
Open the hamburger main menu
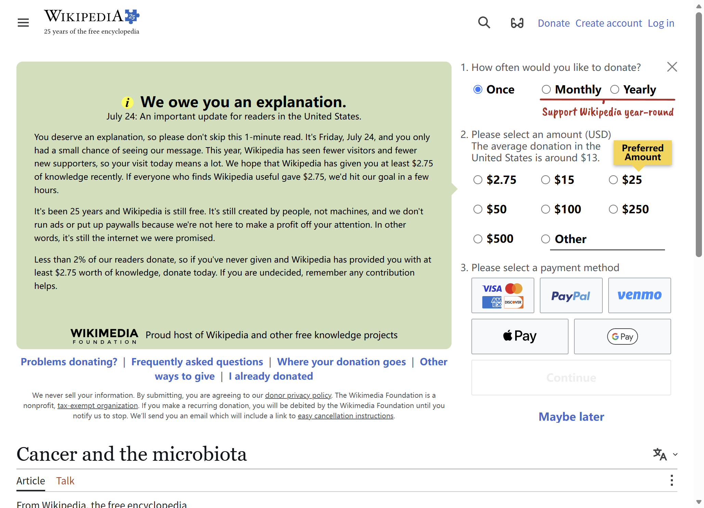[x=23, y=23]
